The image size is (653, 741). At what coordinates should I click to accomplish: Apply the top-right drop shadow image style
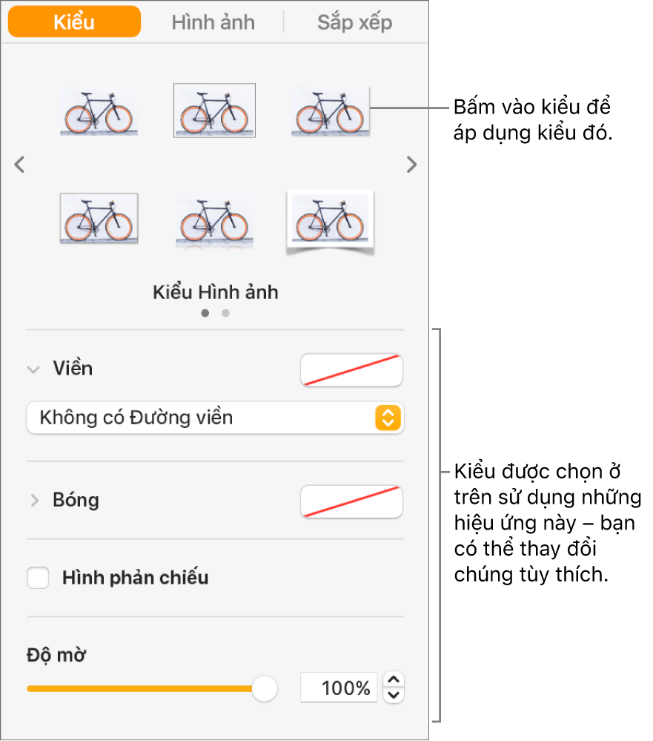click(x=331, y=111)
